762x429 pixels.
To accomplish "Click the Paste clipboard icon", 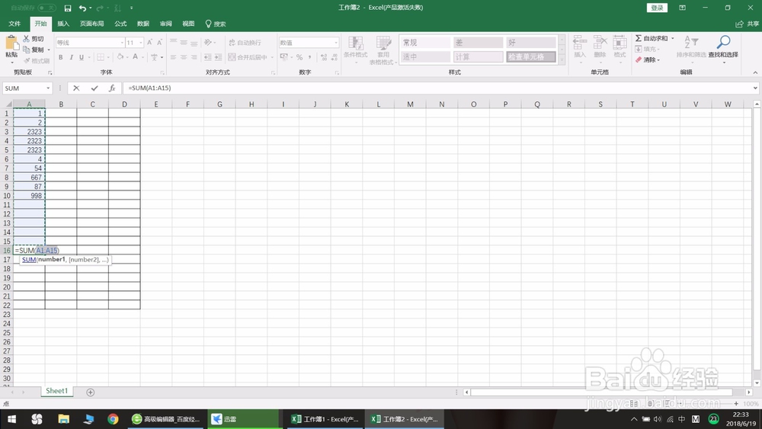I will [x=11, y=43].
